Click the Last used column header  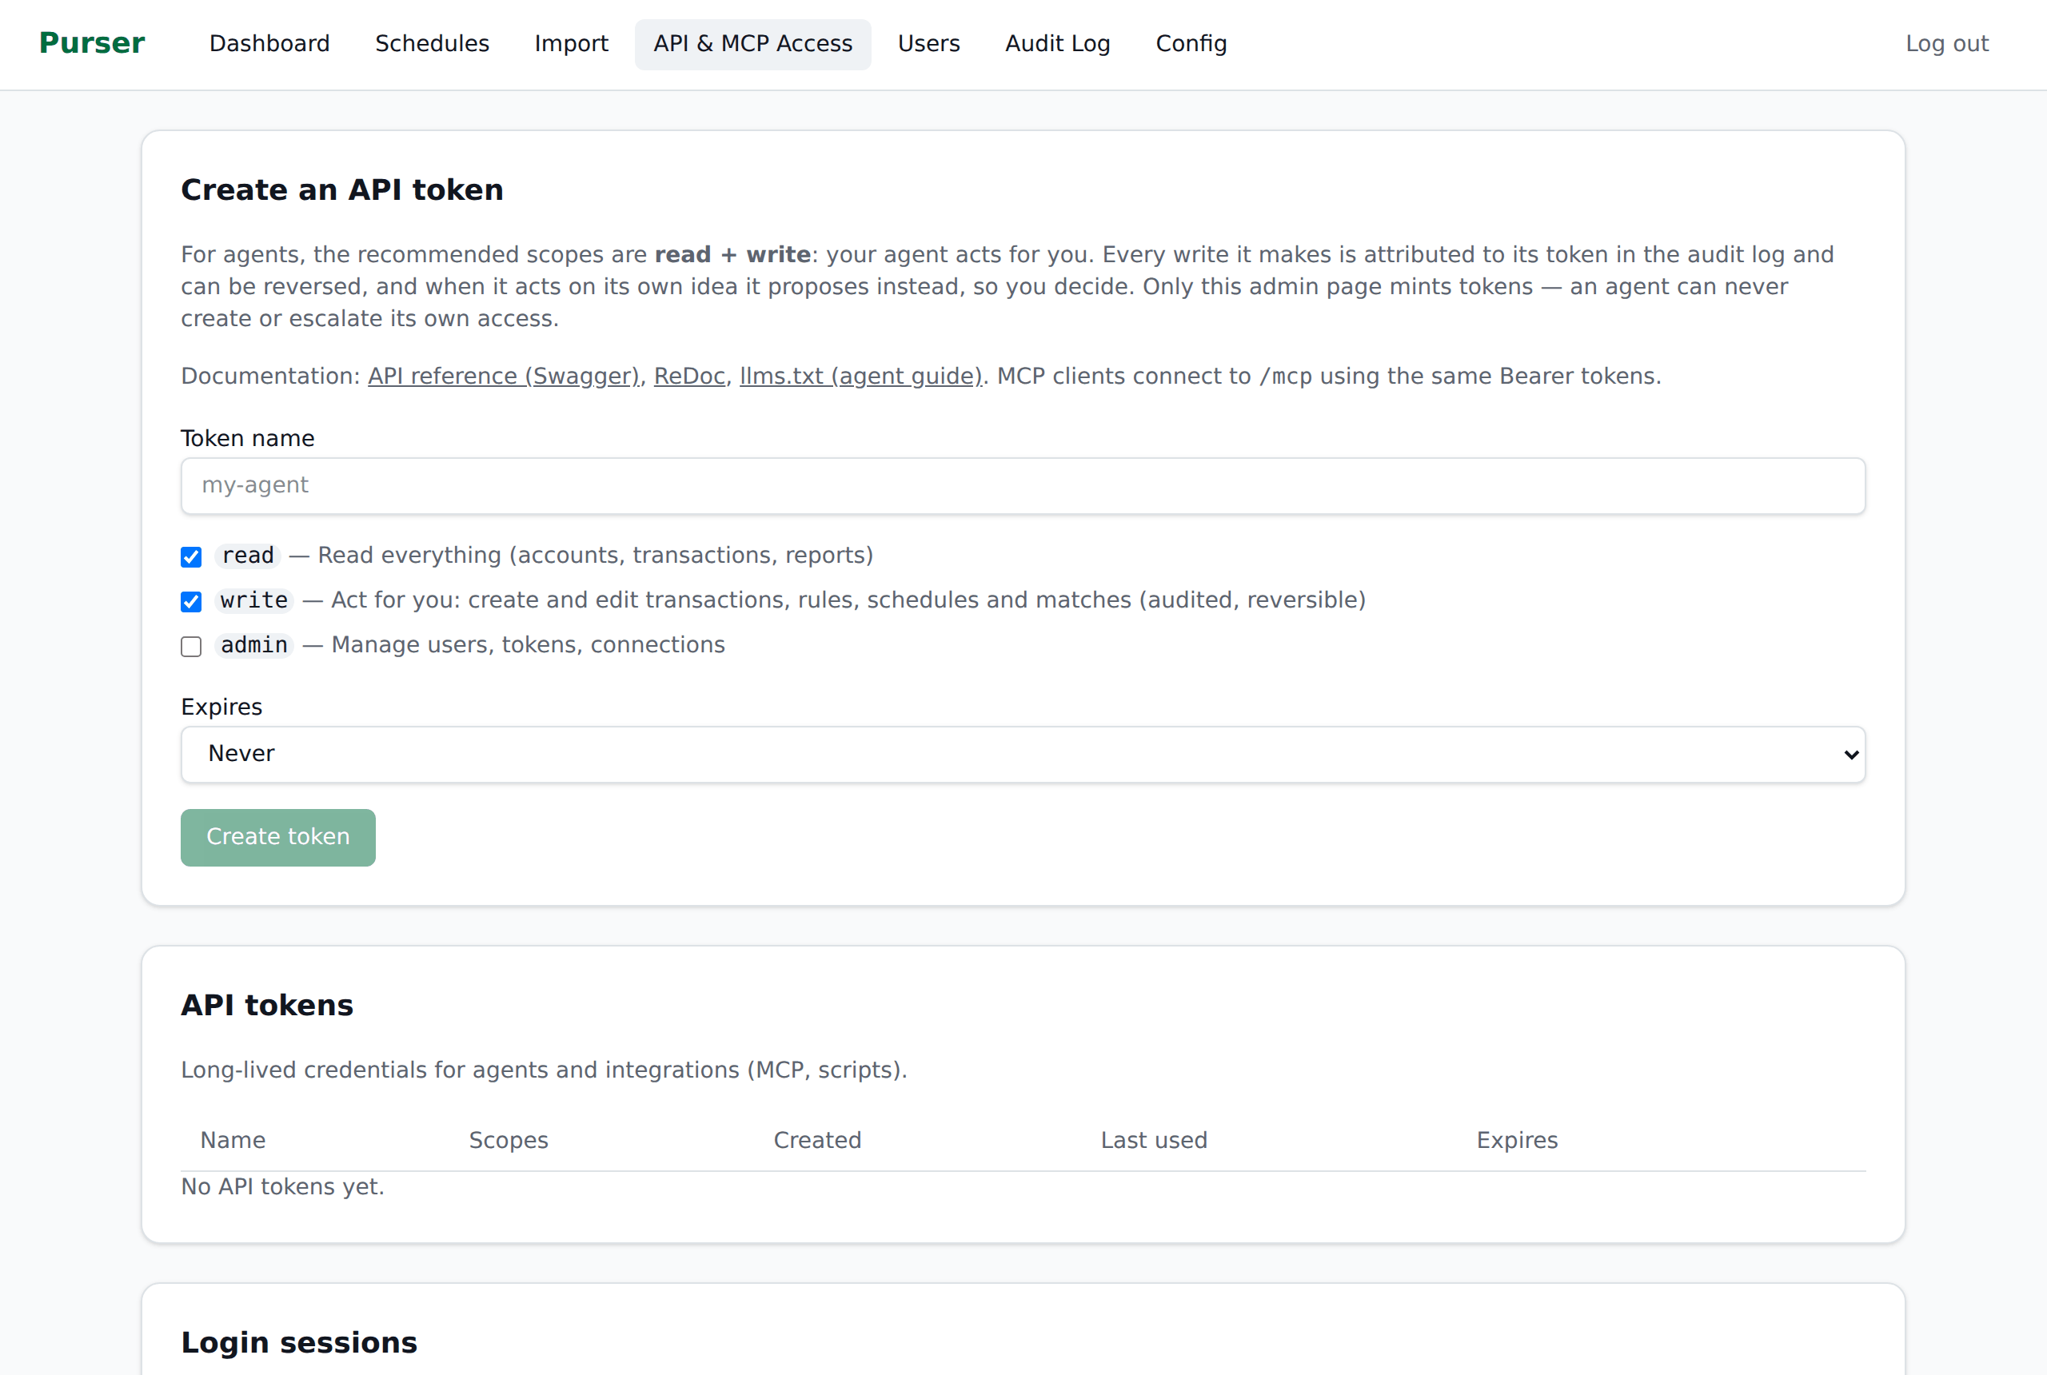(x=1154, y=1140)
